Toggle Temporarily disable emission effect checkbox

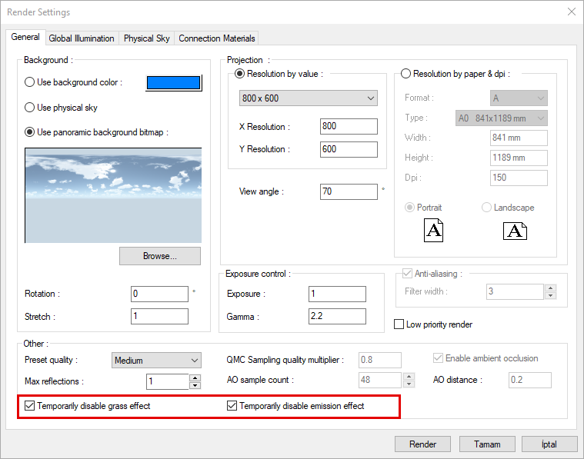[x=232, y=406]
